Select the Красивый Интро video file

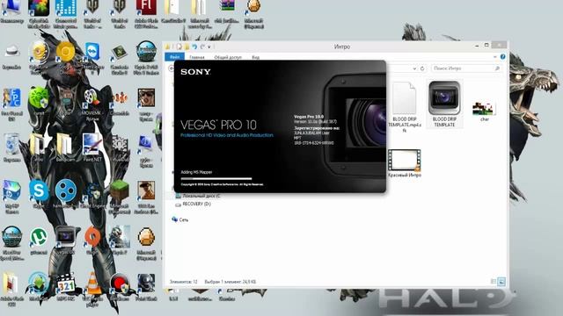[405, 163]
